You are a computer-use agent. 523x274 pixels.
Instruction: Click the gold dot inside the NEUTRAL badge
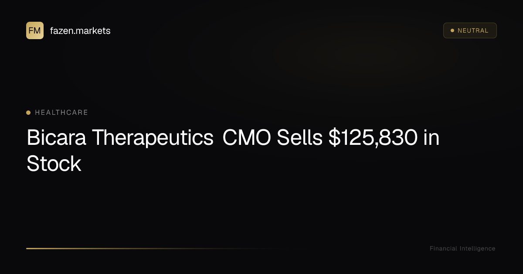pyautogui.click(x=452, y=30)
